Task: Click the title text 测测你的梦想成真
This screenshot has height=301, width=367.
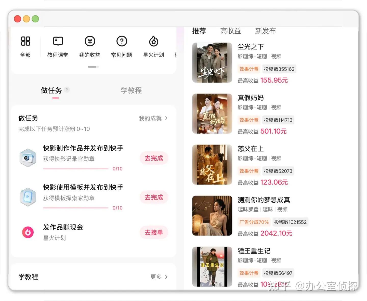Action: tap(264, 200)
